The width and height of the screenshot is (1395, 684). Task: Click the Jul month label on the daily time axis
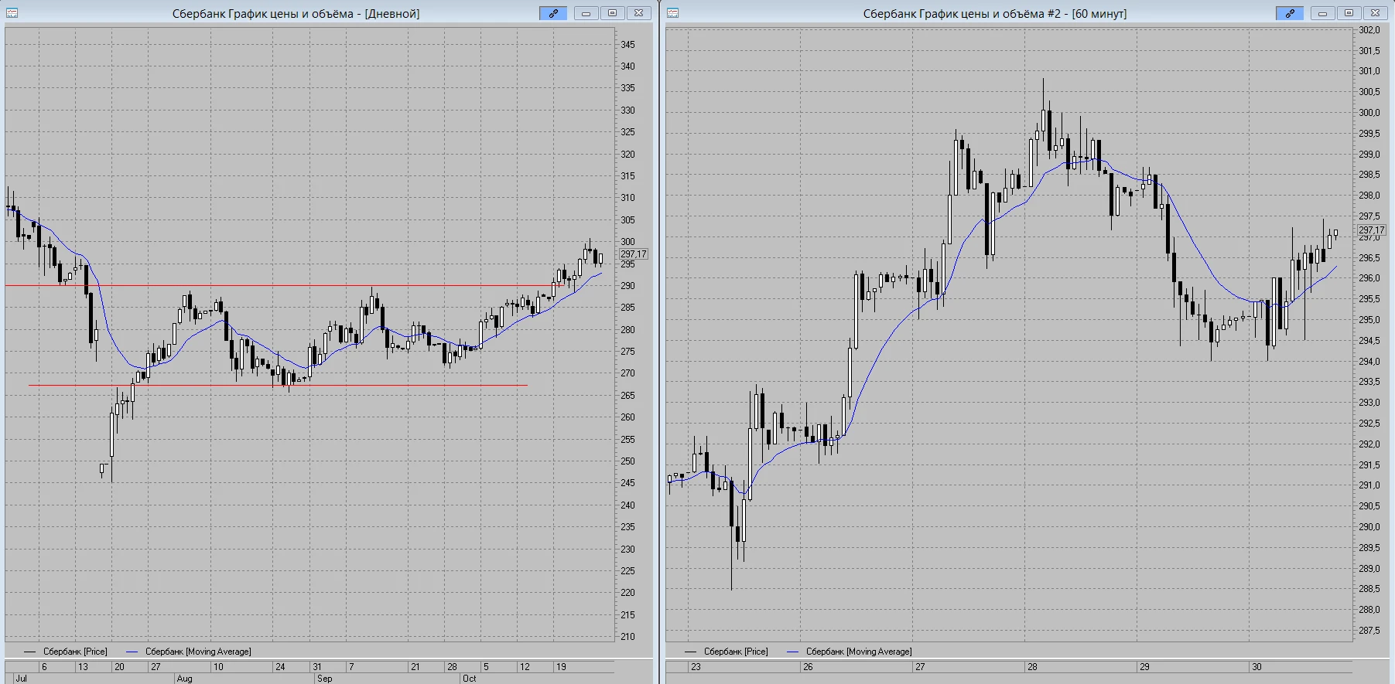pos(21,679)
